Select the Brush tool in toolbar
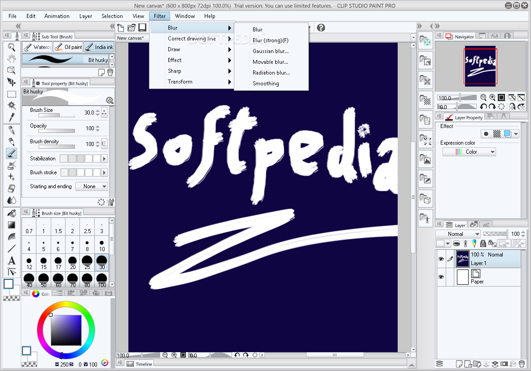 pos(12,154)
